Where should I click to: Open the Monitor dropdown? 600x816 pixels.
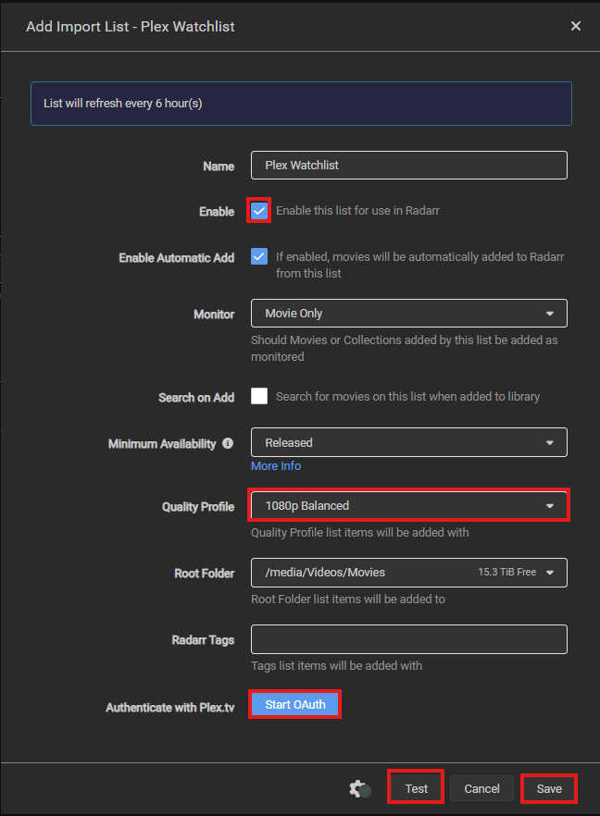pos(409,314)
